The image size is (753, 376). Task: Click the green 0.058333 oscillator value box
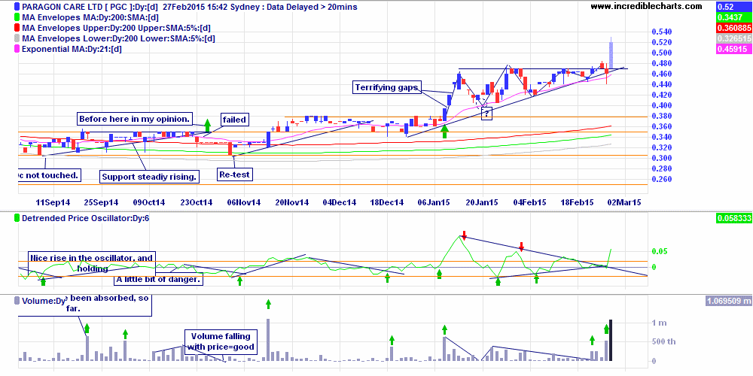click(x=733, y=219)
